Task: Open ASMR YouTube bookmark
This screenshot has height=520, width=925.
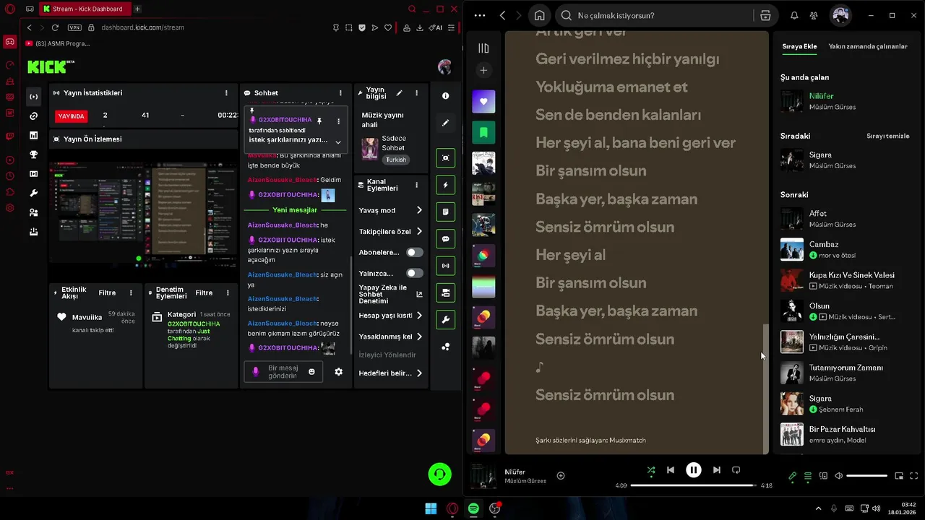Action: (x=58, y=43)
